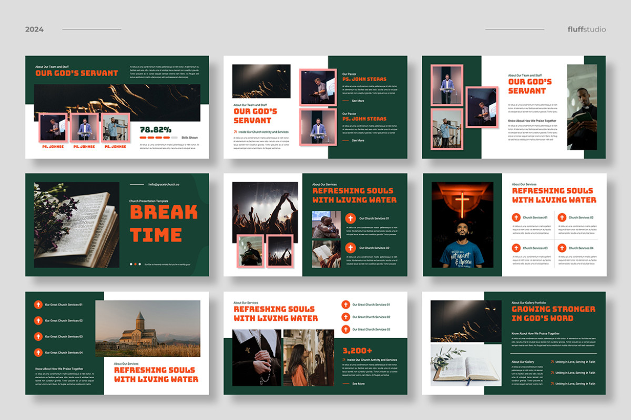Click See More below 3,200+ statistic
The width and height of the screenshot is (631, 420).
(358, 384)
